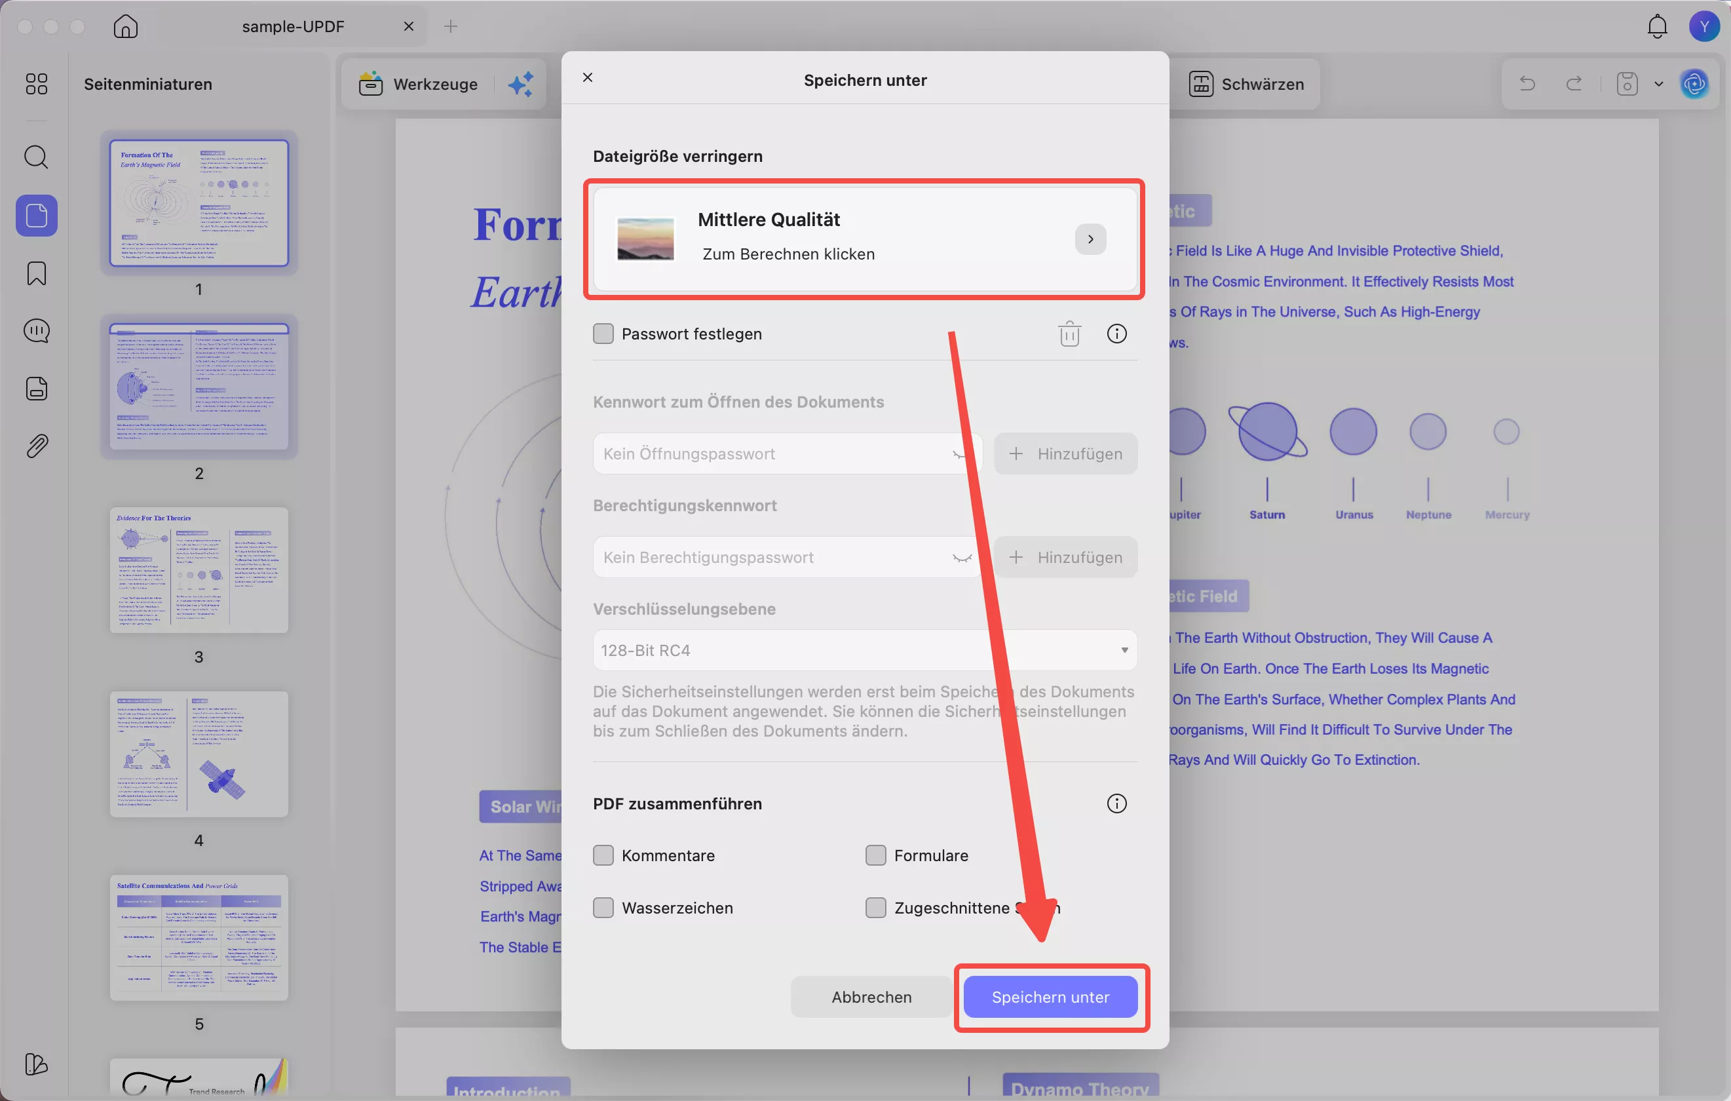1731x1101 pixels.
Task: Tick the Wasserzeichen checkbox
Action: (603, 908)
